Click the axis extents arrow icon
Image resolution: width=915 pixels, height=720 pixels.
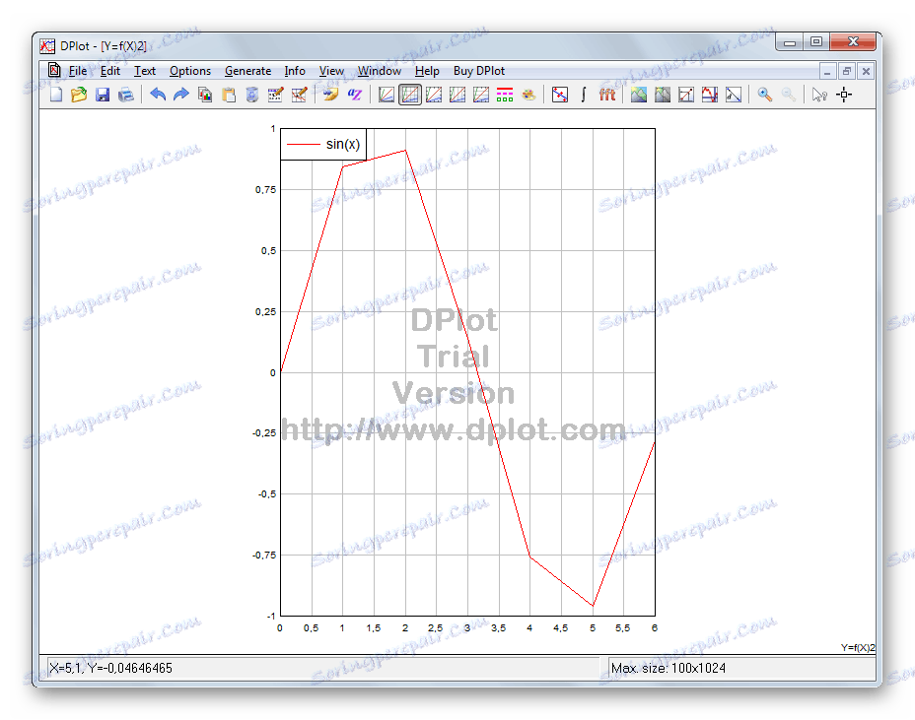point(686,95)
